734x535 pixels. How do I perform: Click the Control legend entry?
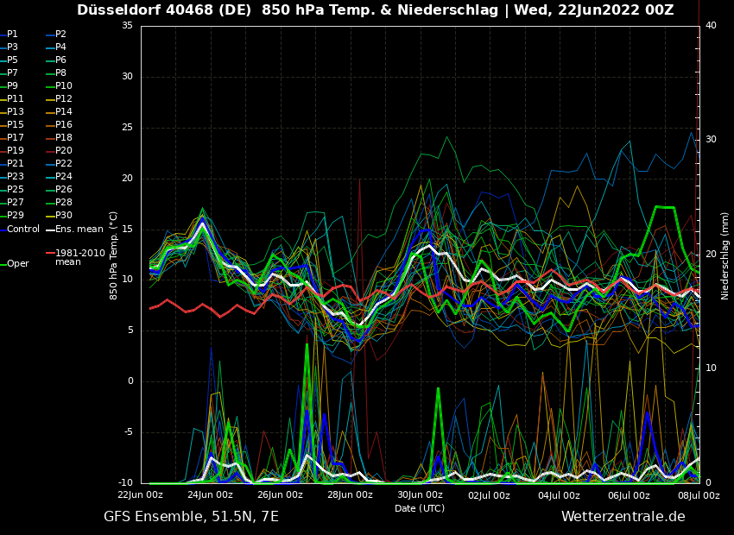pyautogui.click(x=23, y=230)
